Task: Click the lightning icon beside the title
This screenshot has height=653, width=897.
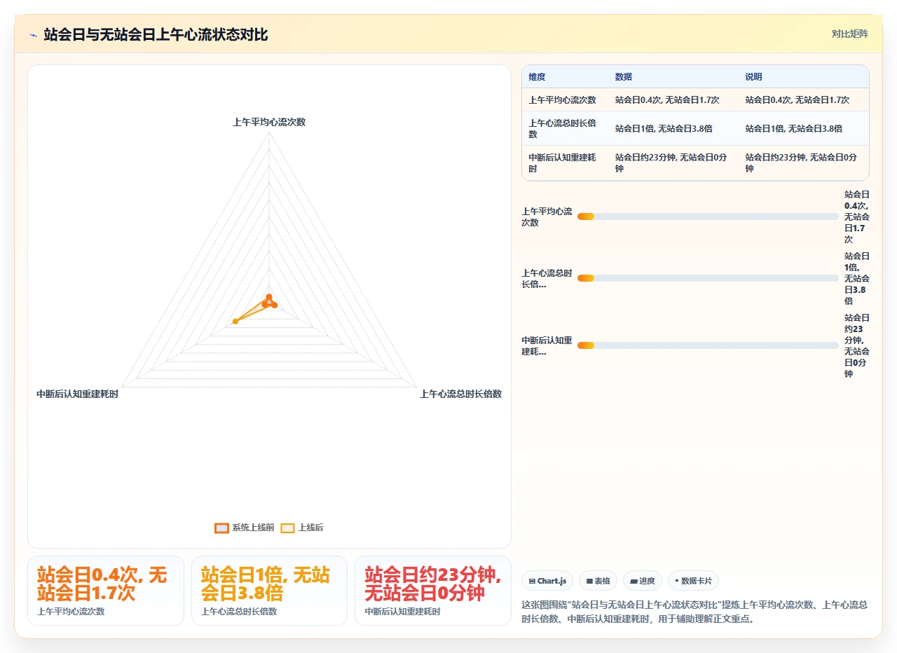Action: [33, 35]
